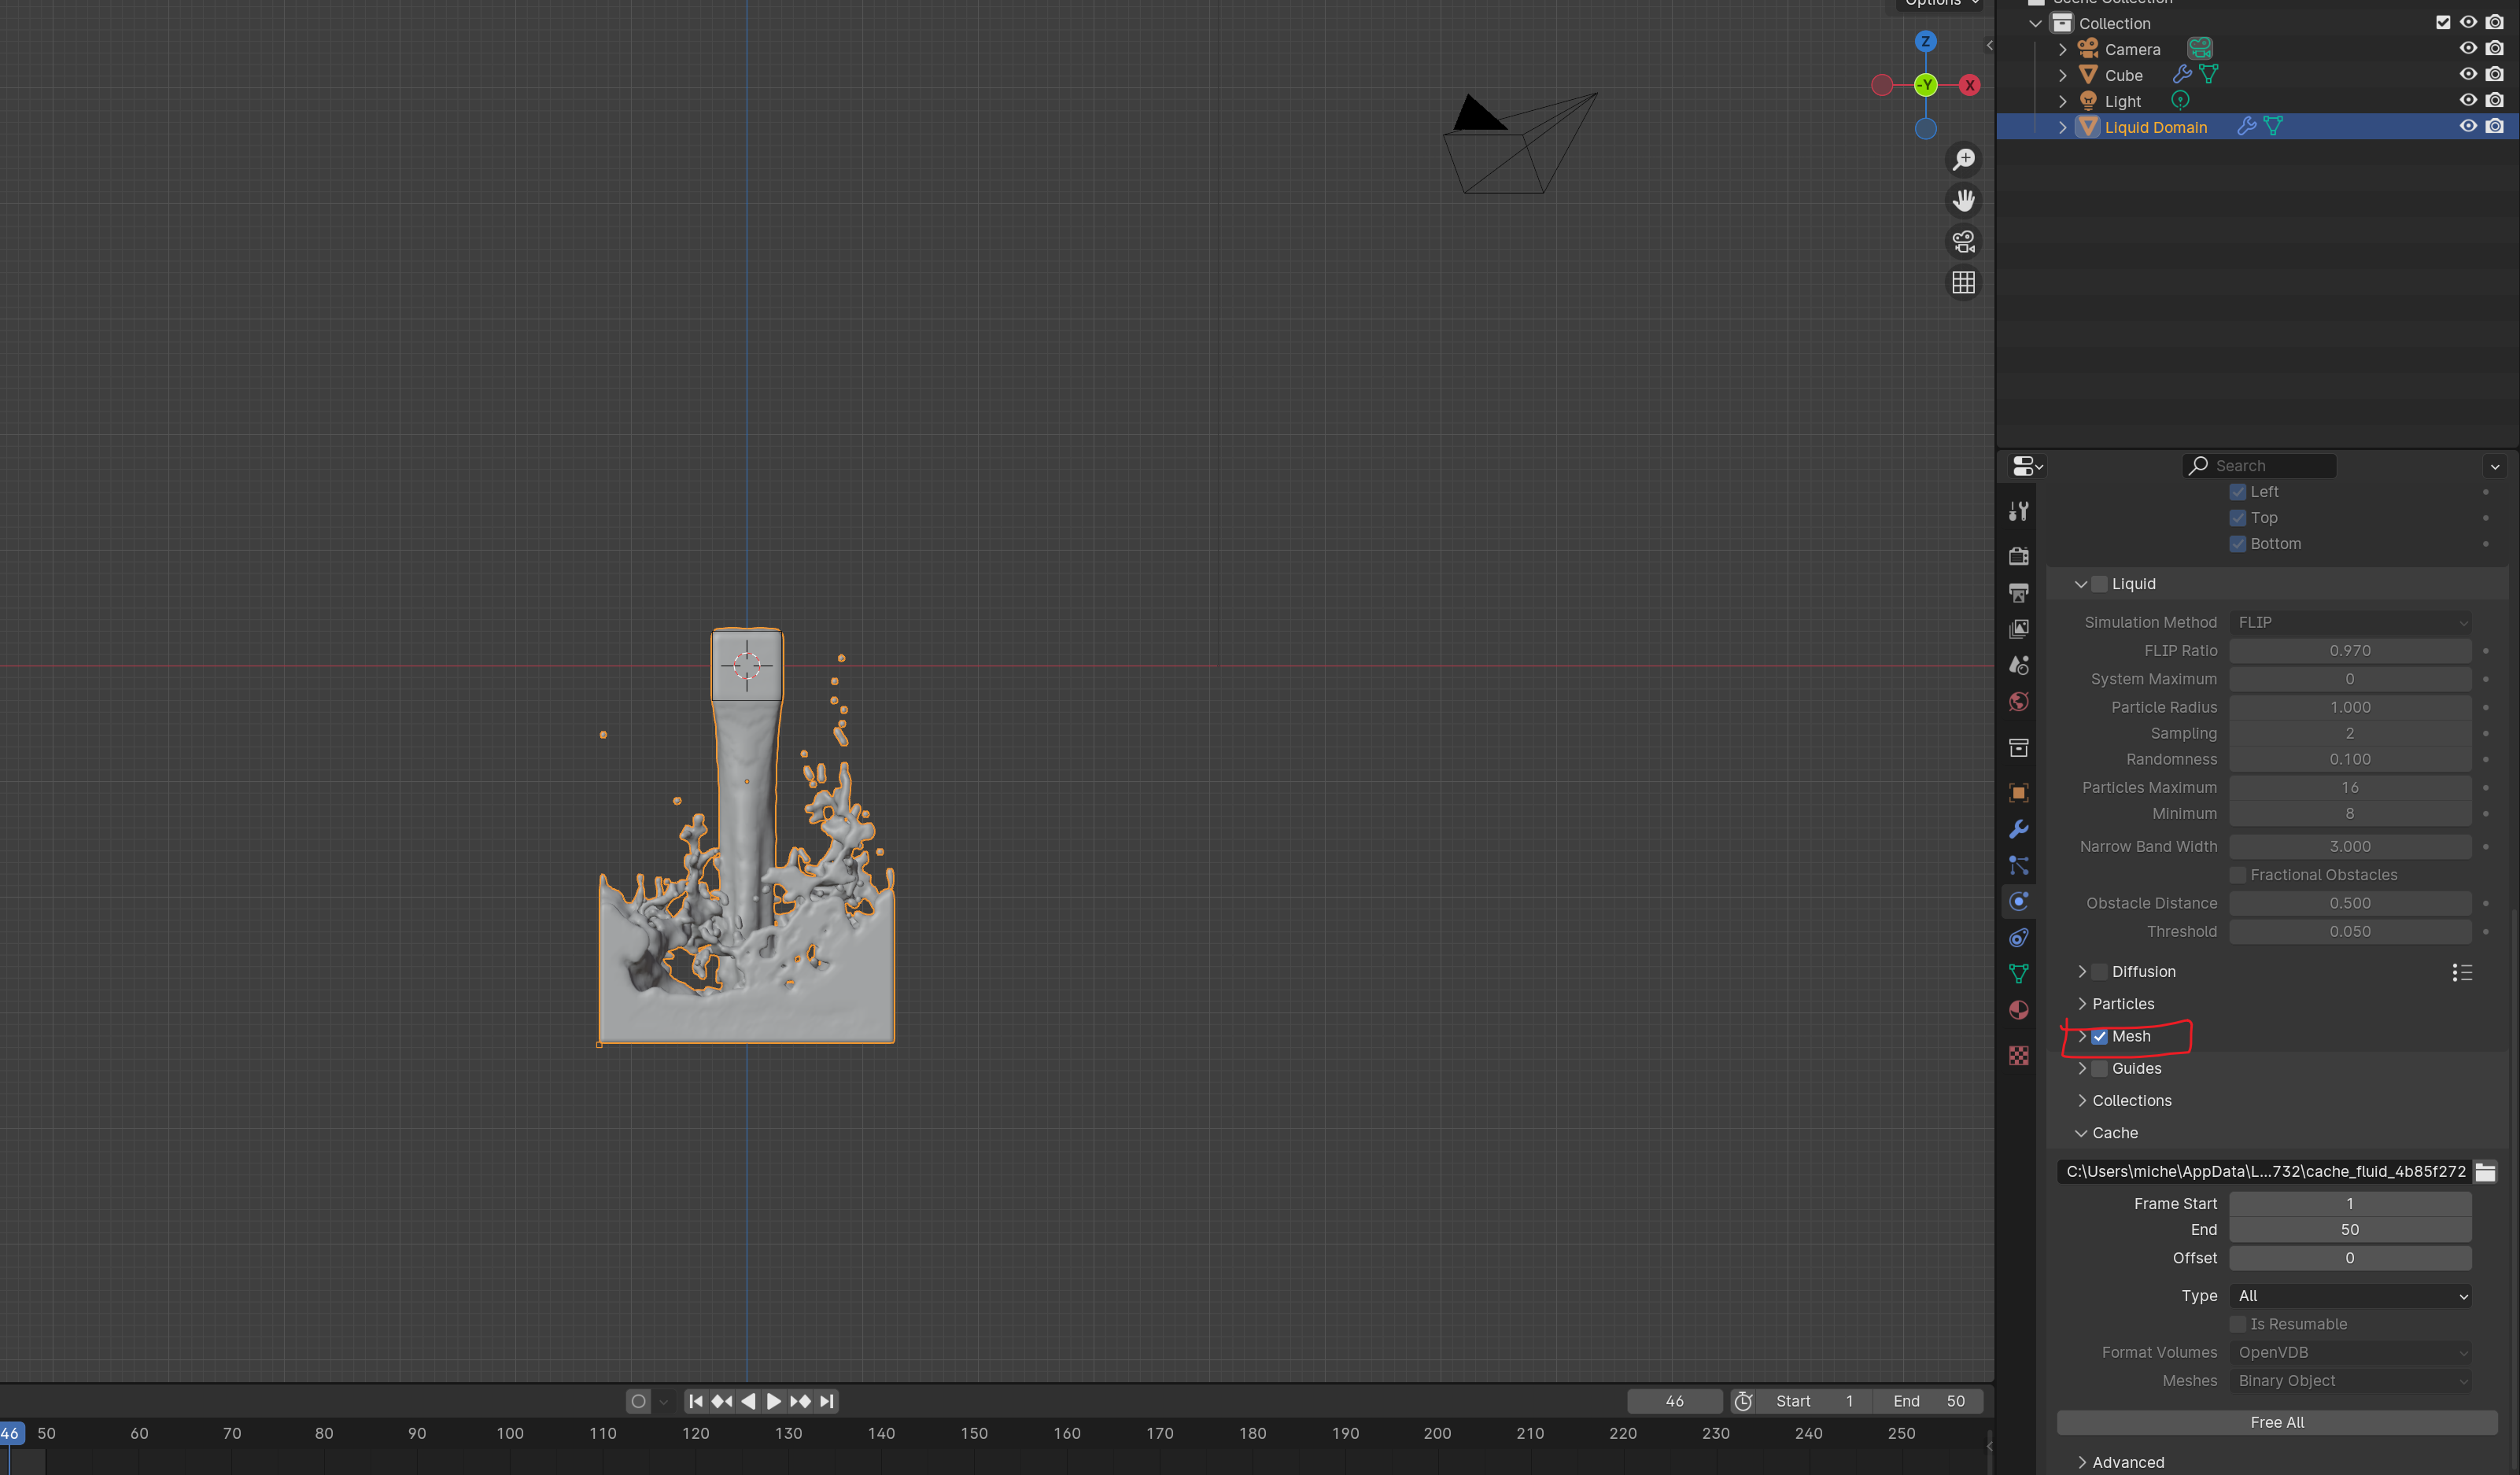Disable Liquid Domain in renders
The width and height of the screenshot is (2520, 1475).
coord(2494,126)
